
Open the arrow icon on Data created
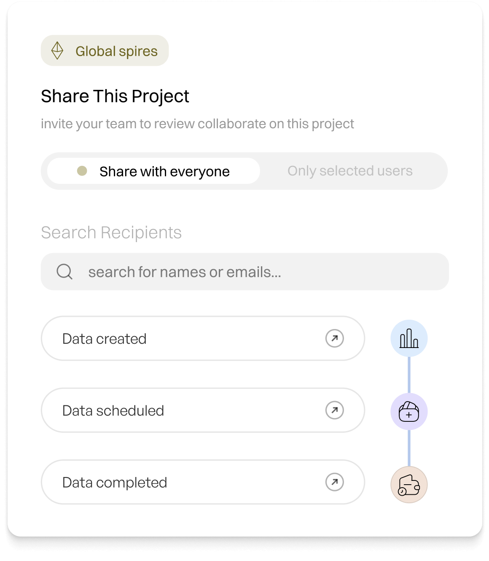[x=335, y=338]
